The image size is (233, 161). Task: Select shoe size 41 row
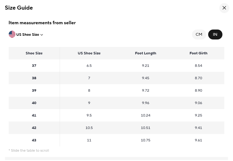coord(34,115)
